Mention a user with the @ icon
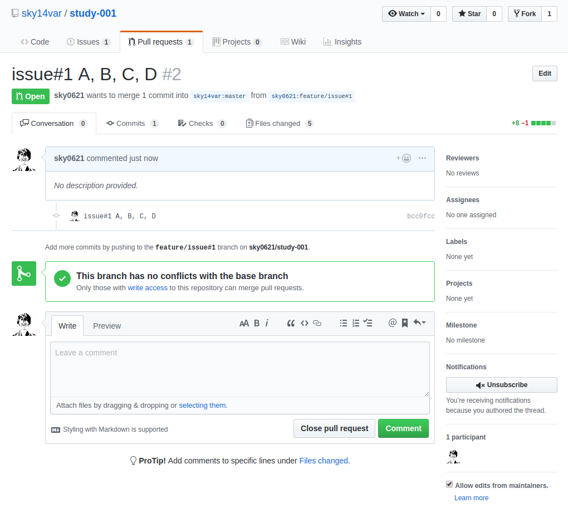This screenshot has width=568, height=508. click(x=393, y=323)
